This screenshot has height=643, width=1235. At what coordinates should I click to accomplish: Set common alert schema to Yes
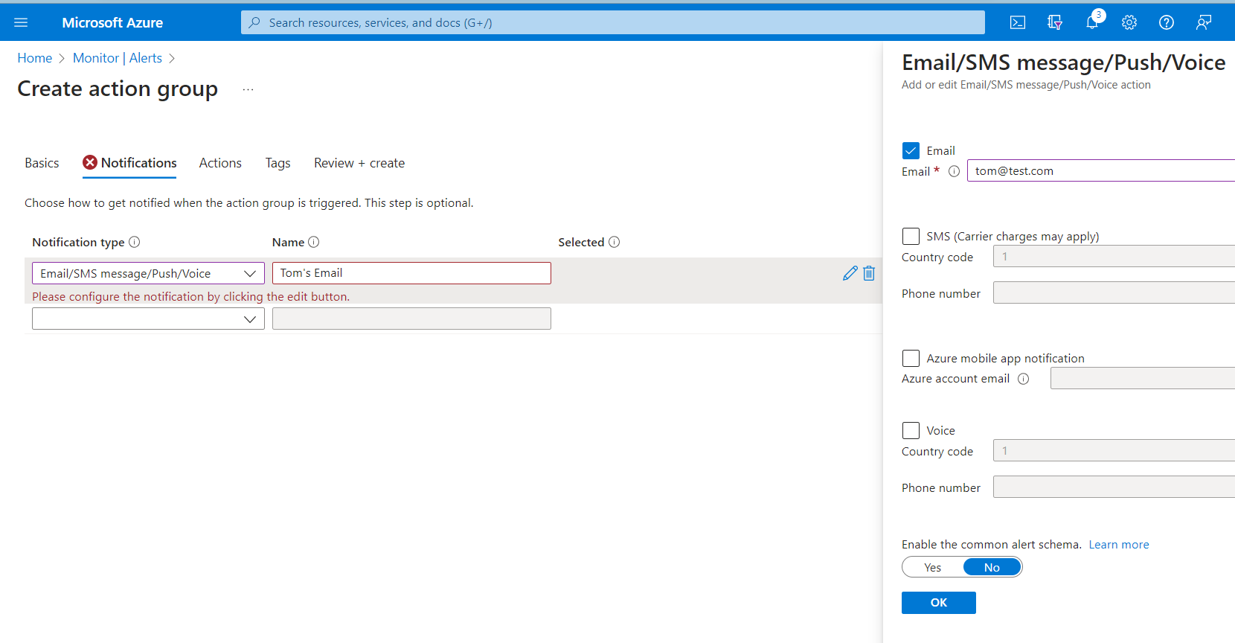933,567
